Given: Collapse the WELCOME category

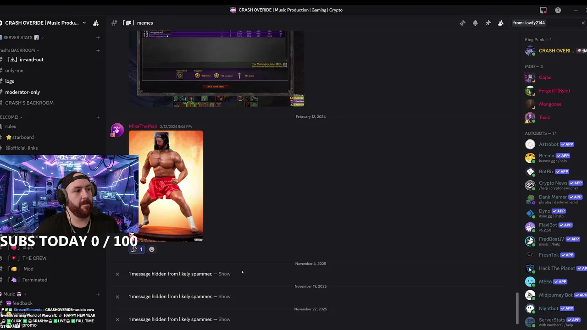Looking at the screenshot, I should [11, 117].
